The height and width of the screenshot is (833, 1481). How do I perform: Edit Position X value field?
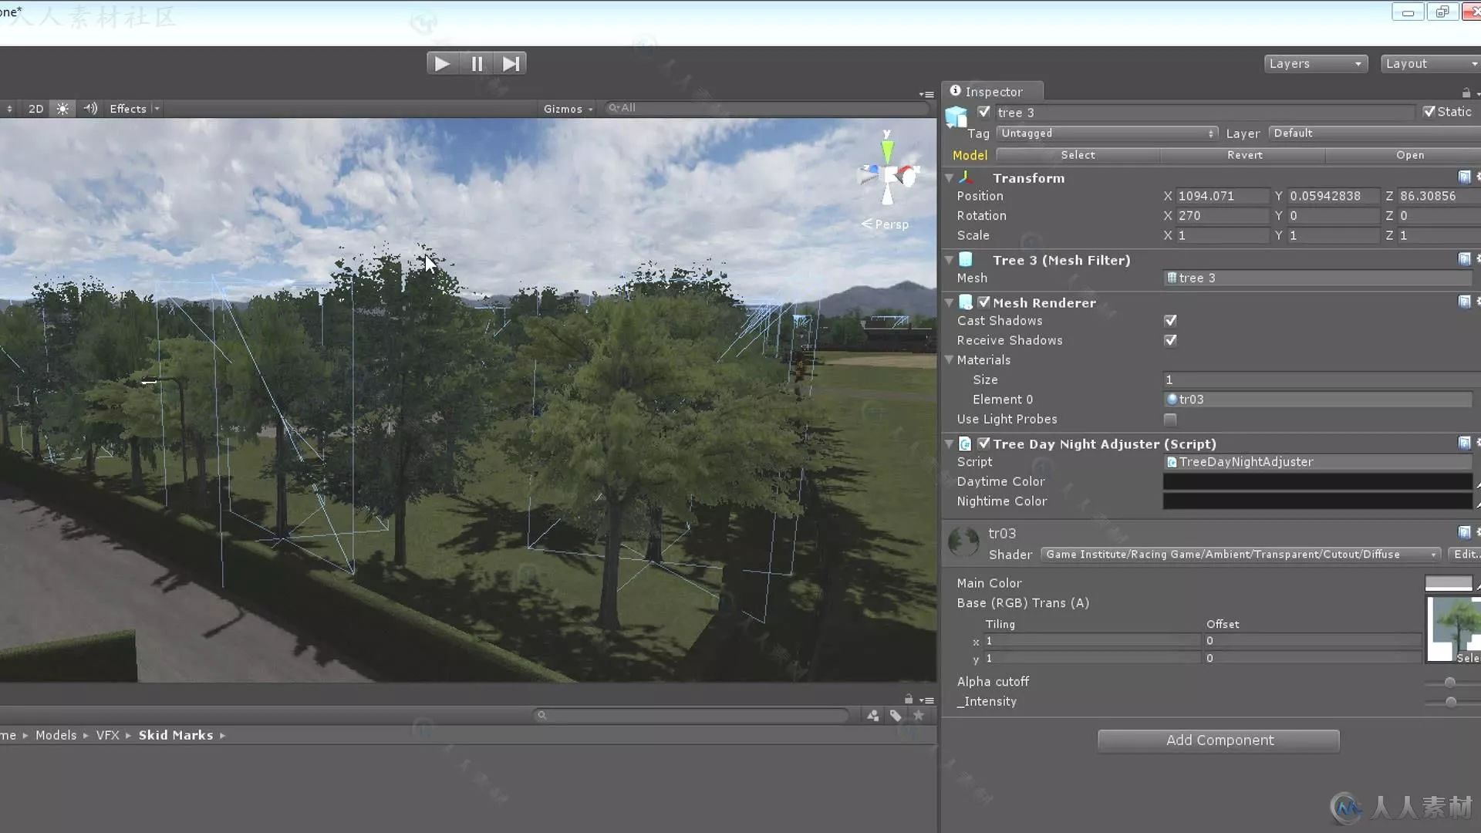1222,196
